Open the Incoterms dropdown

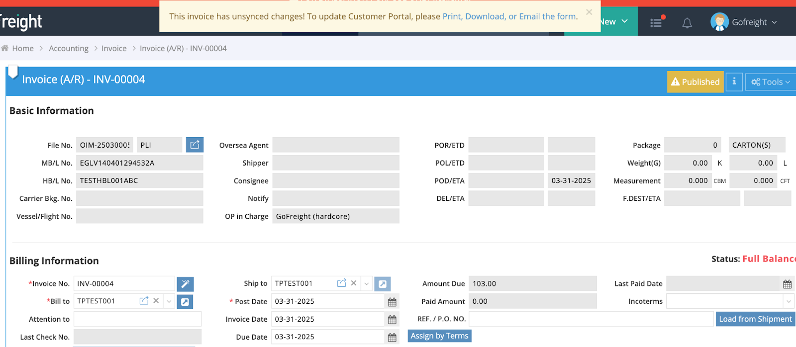point(789,301)
